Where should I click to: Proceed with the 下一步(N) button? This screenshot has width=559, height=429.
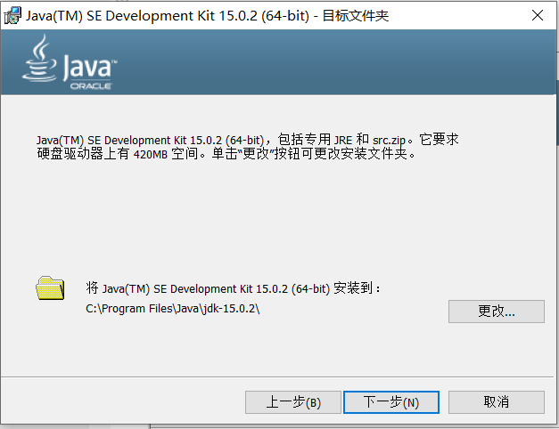pos(391,402)
